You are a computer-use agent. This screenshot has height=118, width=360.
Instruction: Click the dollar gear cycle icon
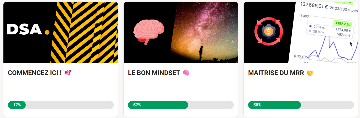tap(268, 32)
